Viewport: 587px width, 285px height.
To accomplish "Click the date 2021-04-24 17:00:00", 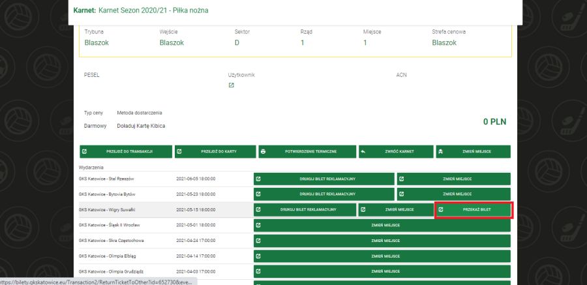I will (x=196, y=241).
